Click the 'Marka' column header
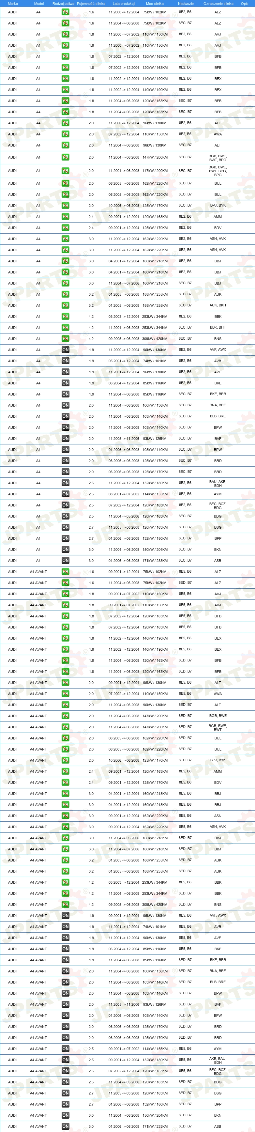Screen dimensions: 255x1132 (x=13, y=4)
